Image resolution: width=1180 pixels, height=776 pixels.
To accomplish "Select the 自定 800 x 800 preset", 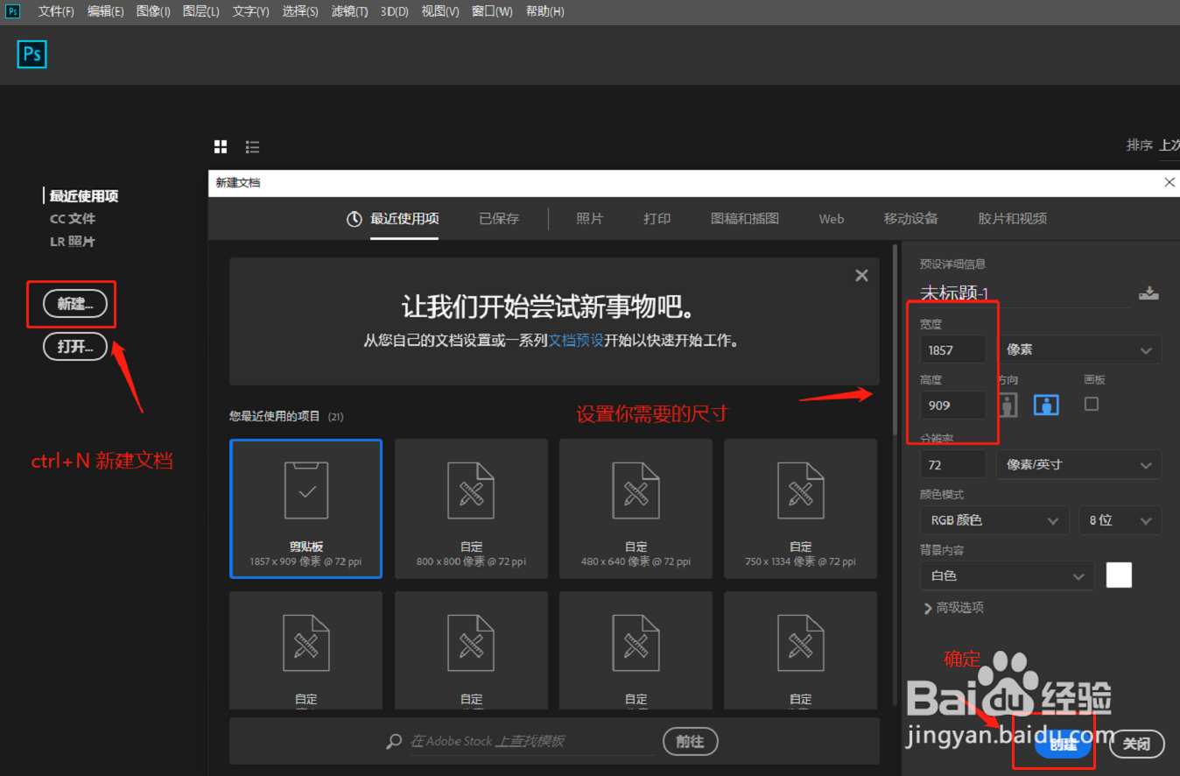I will coord(471,509).
